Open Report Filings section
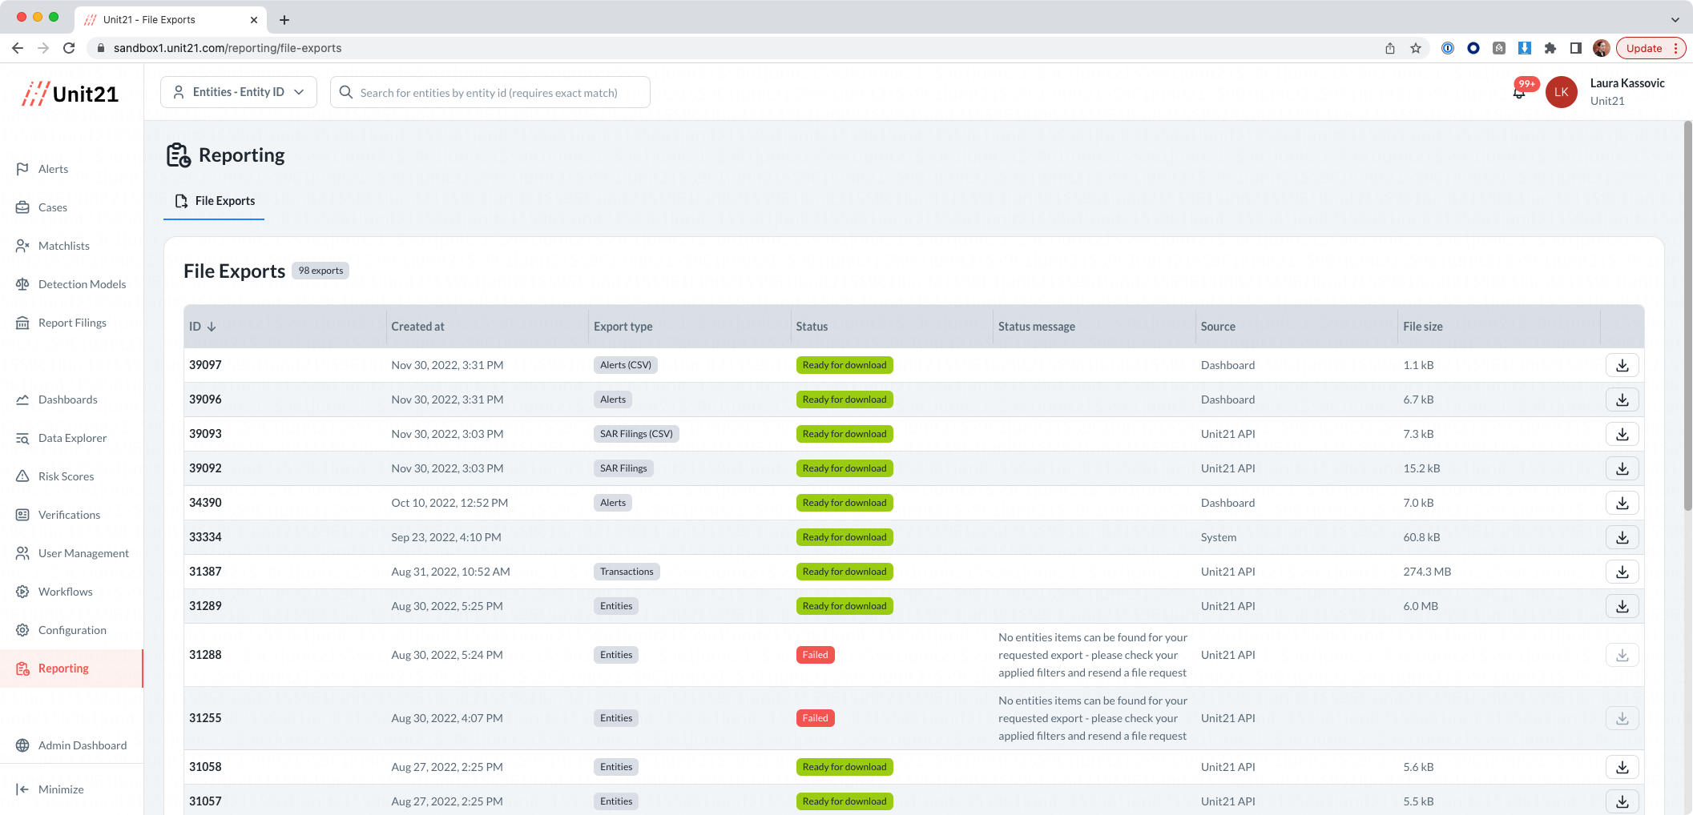 (x=72, y=323)
